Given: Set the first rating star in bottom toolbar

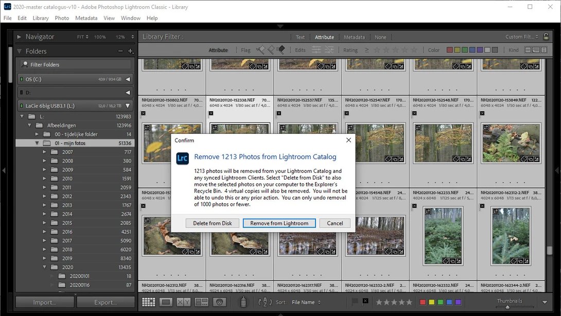Looking at the screenshot, I should [379, 302].
